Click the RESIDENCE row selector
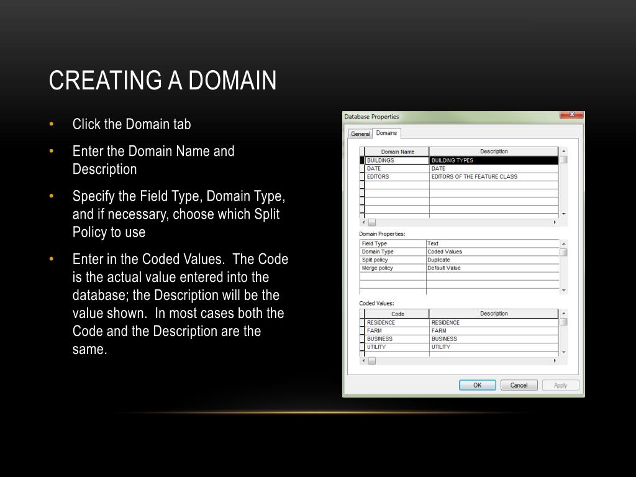Image resolution: width=636 pixels, height=477 pixels. click(x=362, y=322)
